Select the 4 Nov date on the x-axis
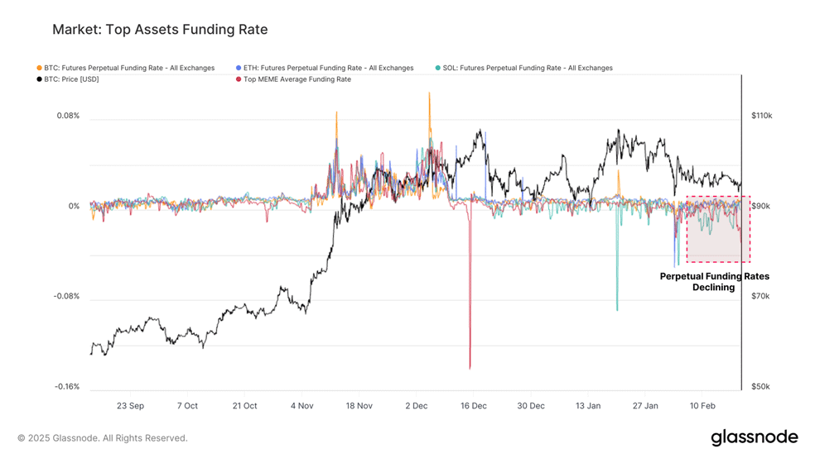This screenshot has width=815, height=458. click(302, 406)
